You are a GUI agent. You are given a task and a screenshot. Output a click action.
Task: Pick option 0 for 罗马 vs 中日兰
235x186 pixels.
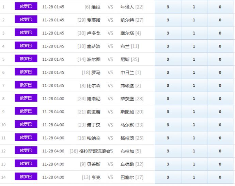click(x=220, y=73)
